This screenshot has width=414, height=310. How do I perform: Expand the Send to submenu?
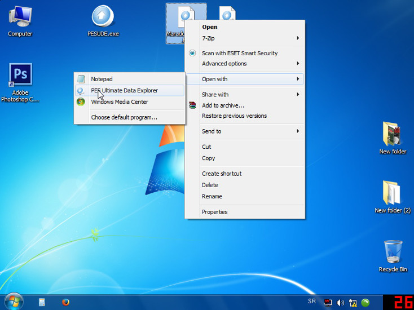point(245,131)
